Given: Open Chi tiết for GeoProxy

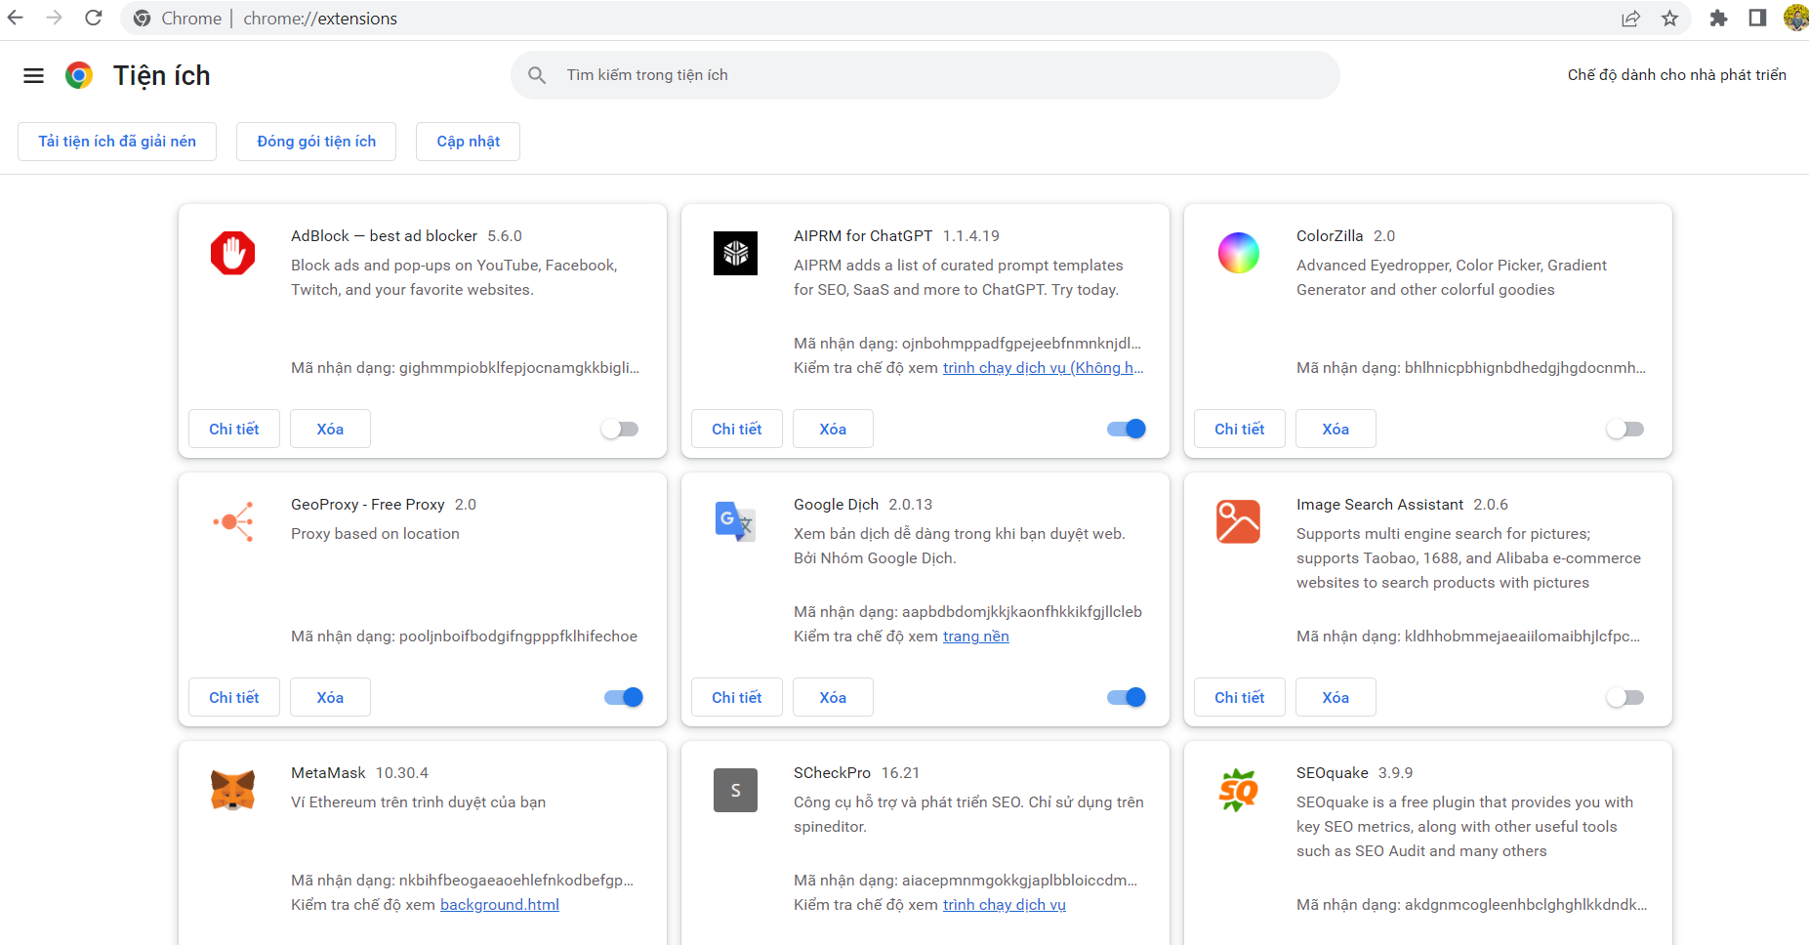Looking at the screenshot, I should (x=234, y=697).
